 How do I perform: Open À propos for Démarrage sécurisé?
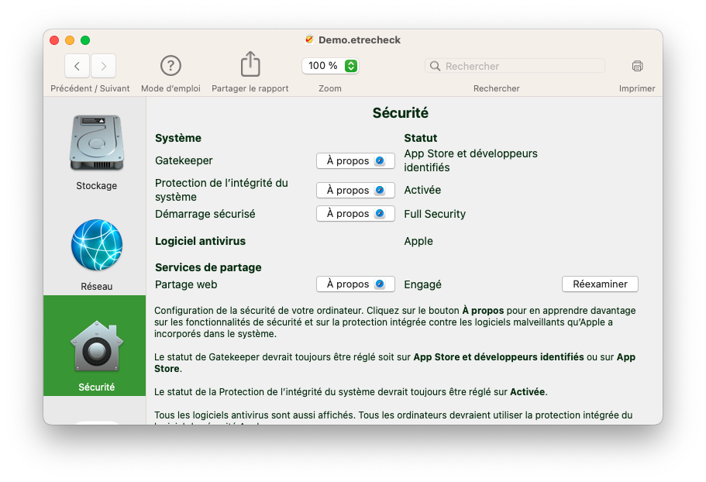point(355,213)
